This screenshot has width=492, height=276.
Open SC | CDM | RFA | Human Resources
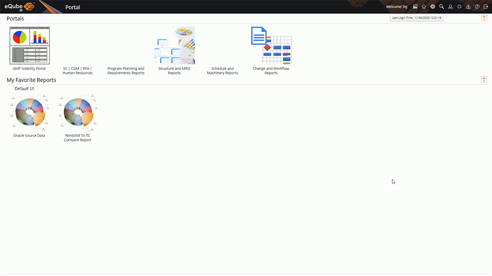[x=78, y=71]
